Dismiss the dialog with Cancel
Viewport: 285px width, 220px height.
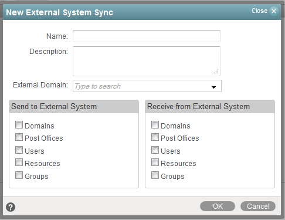click(258, 207)
